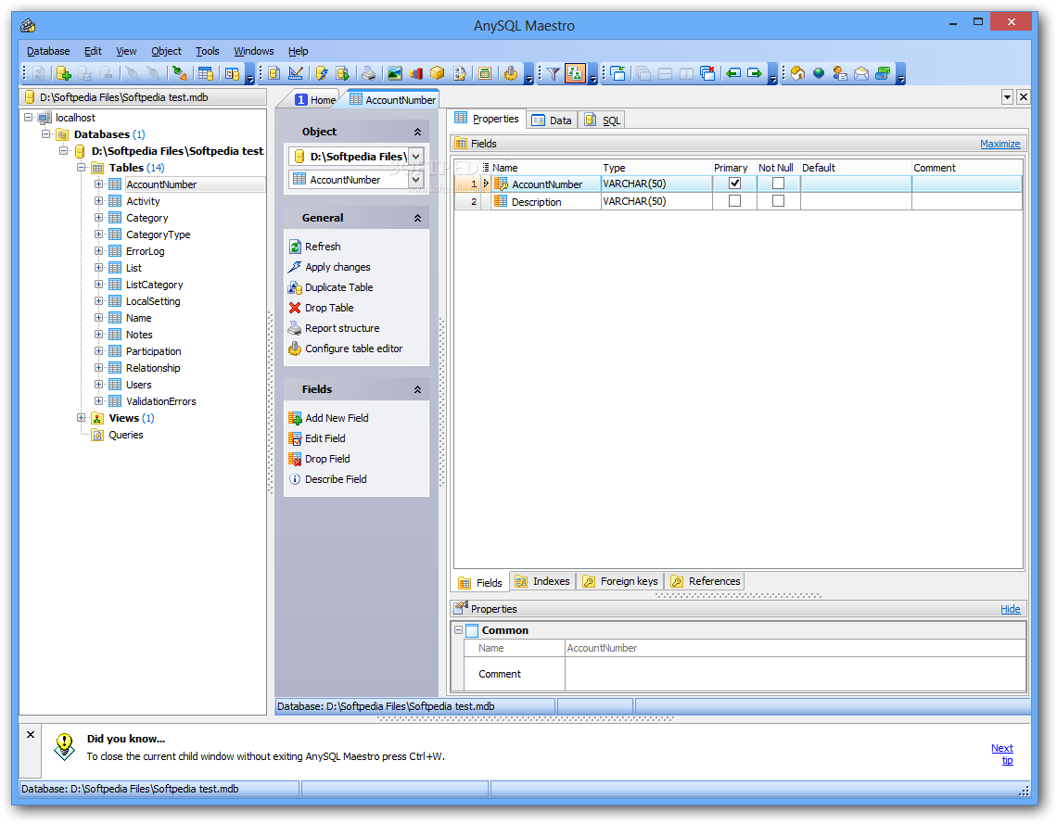Open the AccountNumber table dropdown in Object panel
This screenshot has width=1057, height=824.
click(416, 180)
